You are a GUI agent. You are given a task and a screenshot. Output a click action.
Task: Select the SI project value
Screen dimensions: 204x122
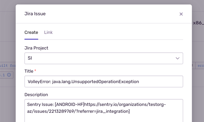(30, 58)
